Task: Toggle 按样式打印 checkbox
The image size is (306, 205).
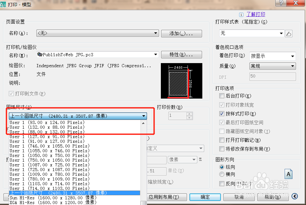Action: click(222, 114)
